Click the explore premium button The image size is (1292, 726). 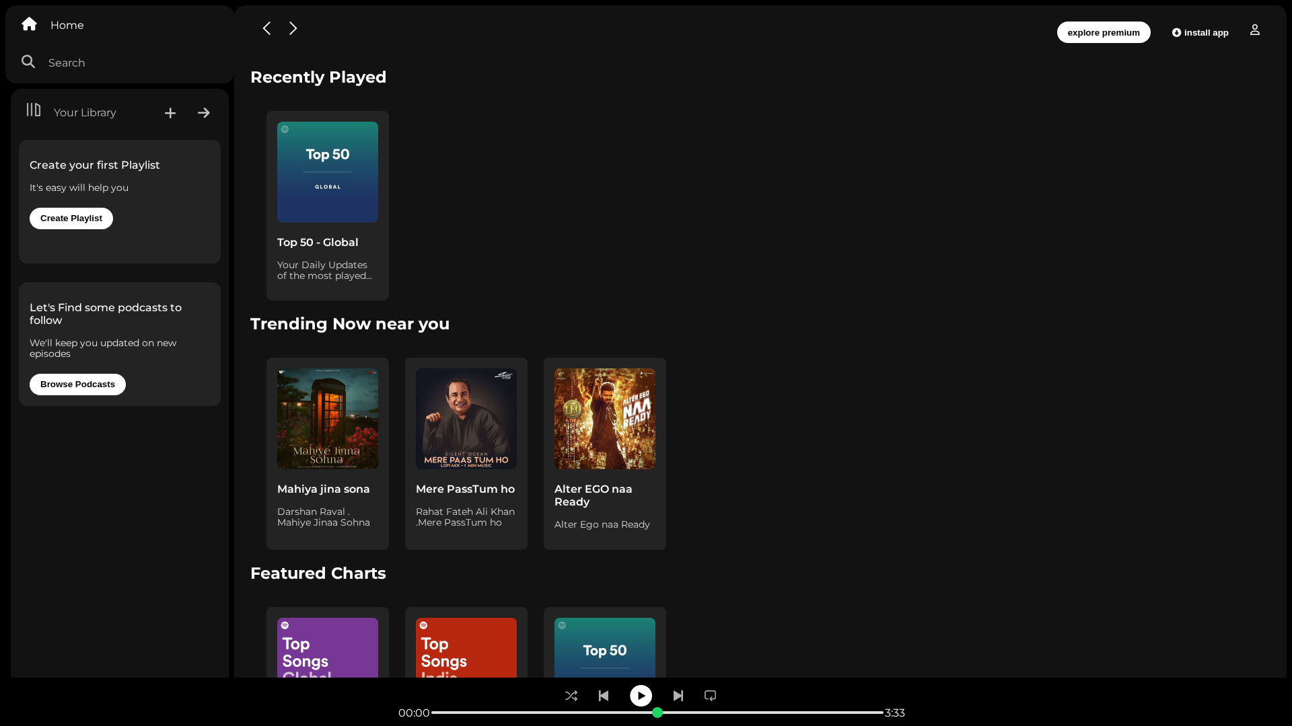pyautogui.click(x=1104, y=32)
